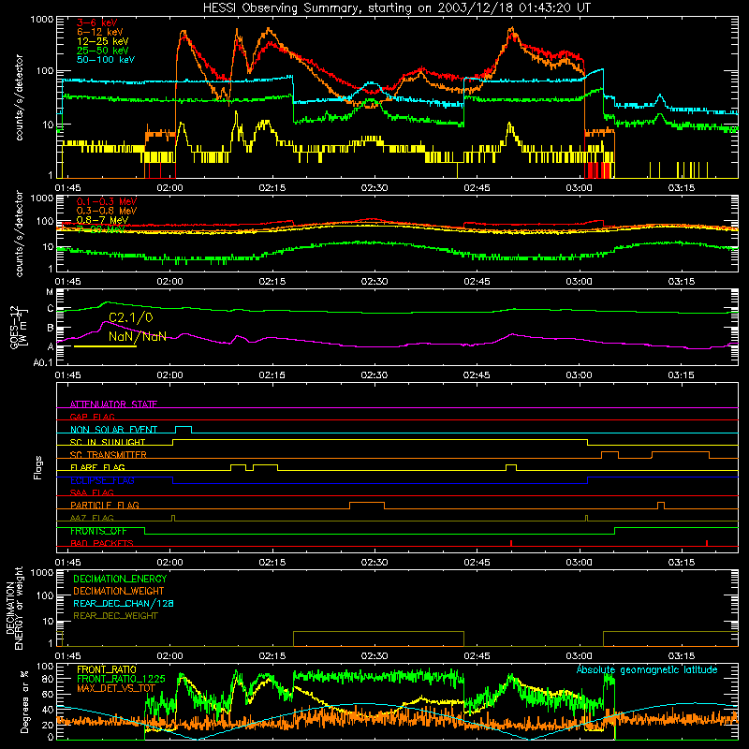Select the 25-50 keV legend label
Screen dimensions: 749x749
103,51
